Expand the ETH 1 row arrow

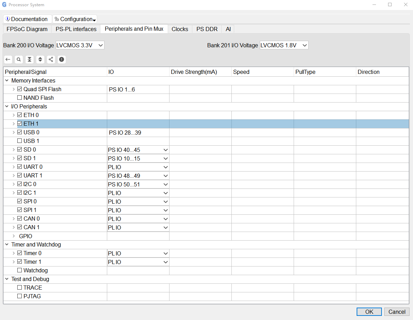coord(14,124)
